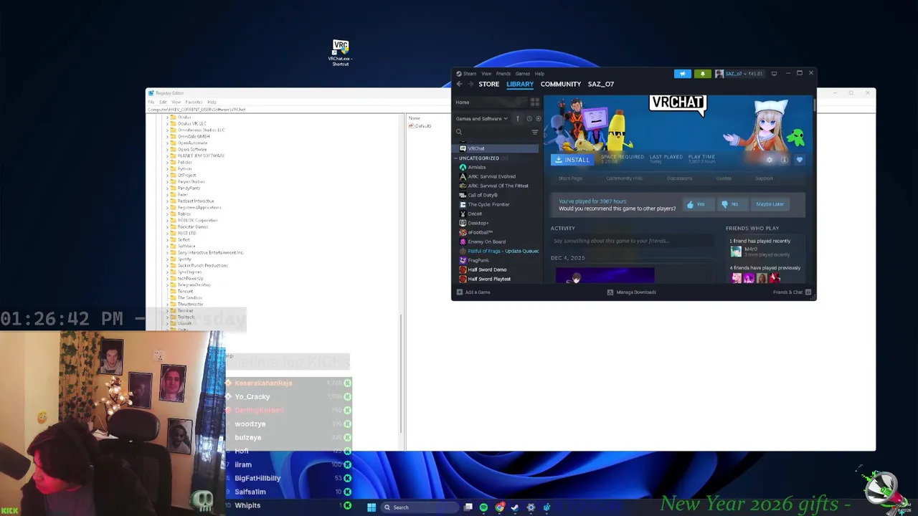Image resolution: width=918 pixels, height=516 pixels.
Task: Open Registry Editor File menu
Action: (x=151, y=102)
